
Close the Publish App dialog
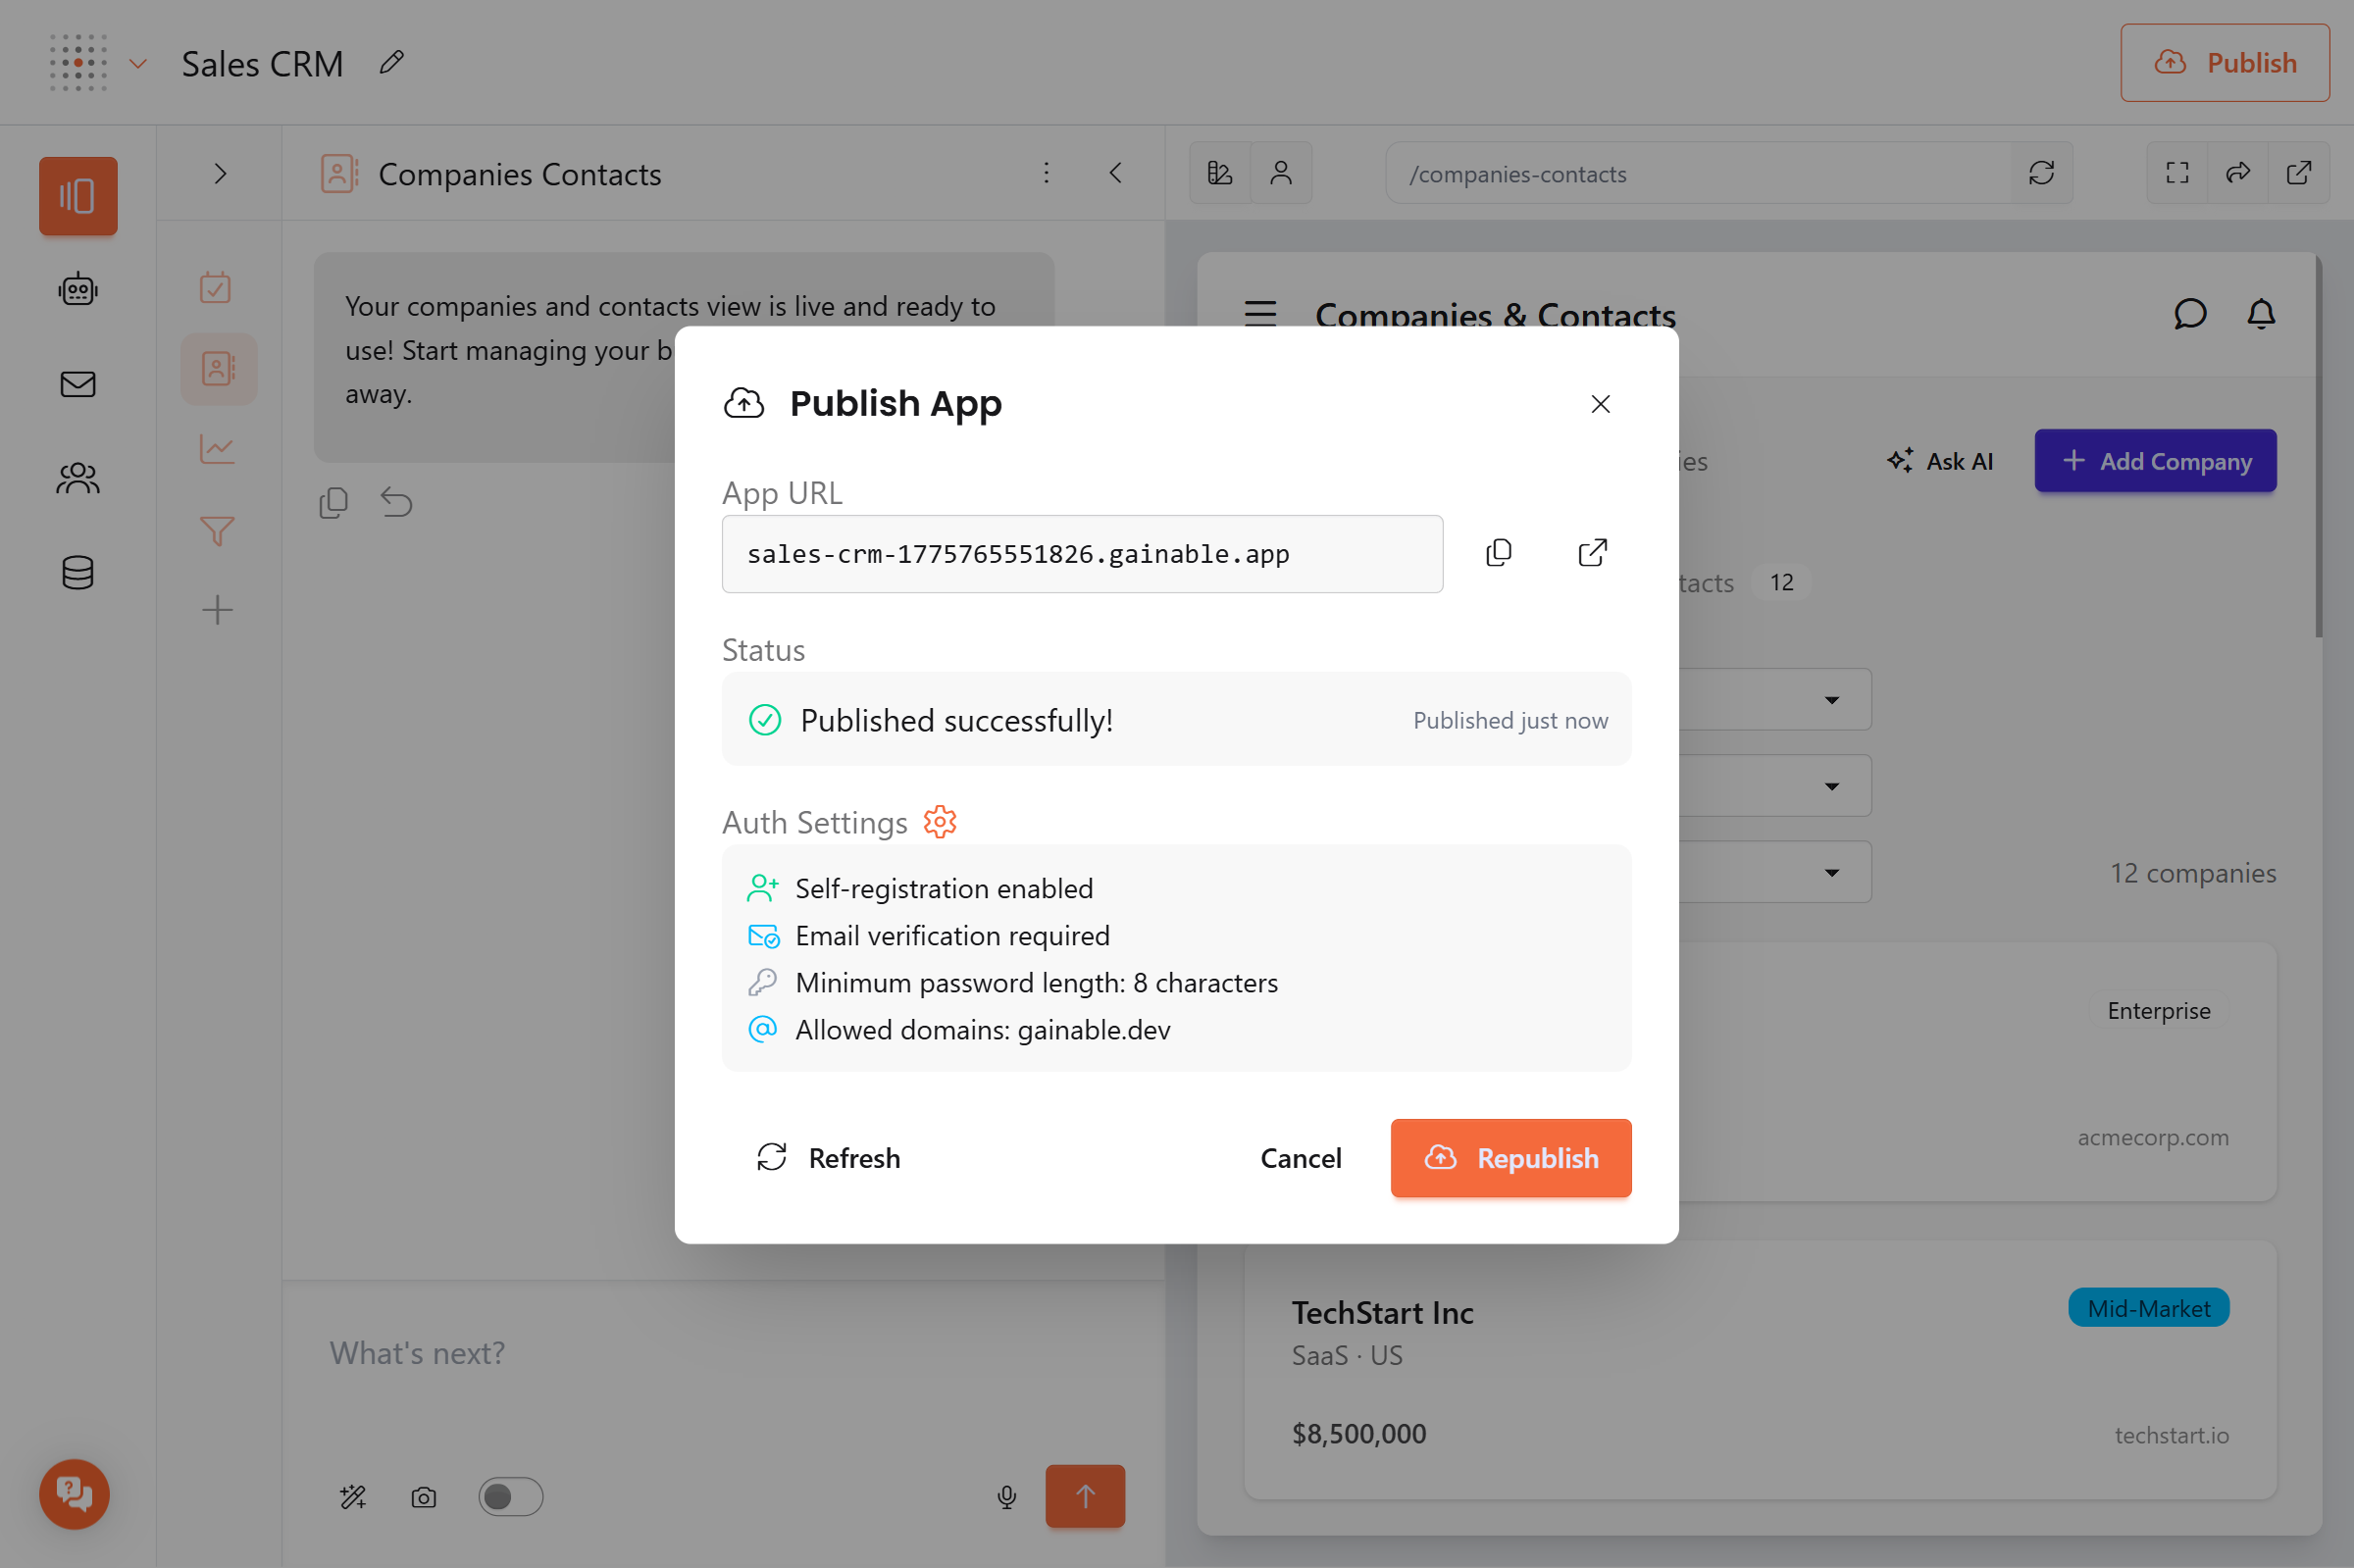[x=1600, y=404]
